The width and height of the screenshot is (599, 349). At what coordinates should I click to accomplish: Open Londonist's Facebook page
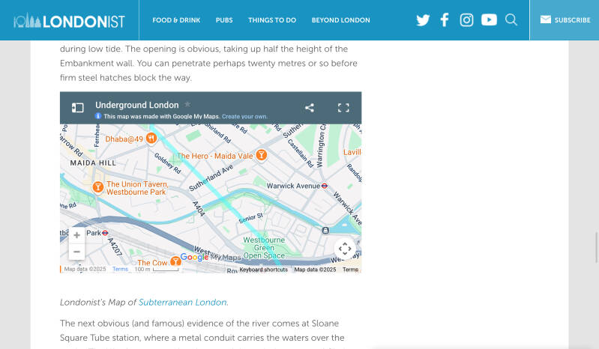[445, 19]
